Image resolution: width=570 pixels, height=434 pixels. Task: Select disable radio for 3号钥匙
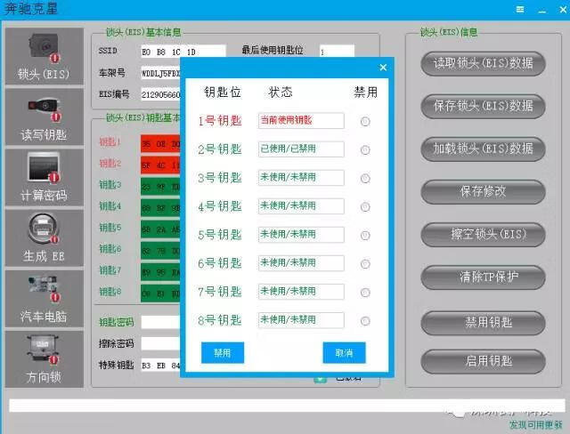point(365,179)
